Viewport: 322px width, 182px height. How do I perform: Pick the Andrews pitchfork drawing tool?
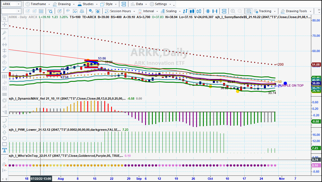[4, 33]
